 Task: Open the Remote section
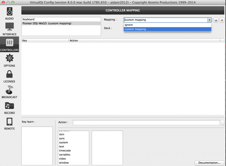[x=9, y=124]
